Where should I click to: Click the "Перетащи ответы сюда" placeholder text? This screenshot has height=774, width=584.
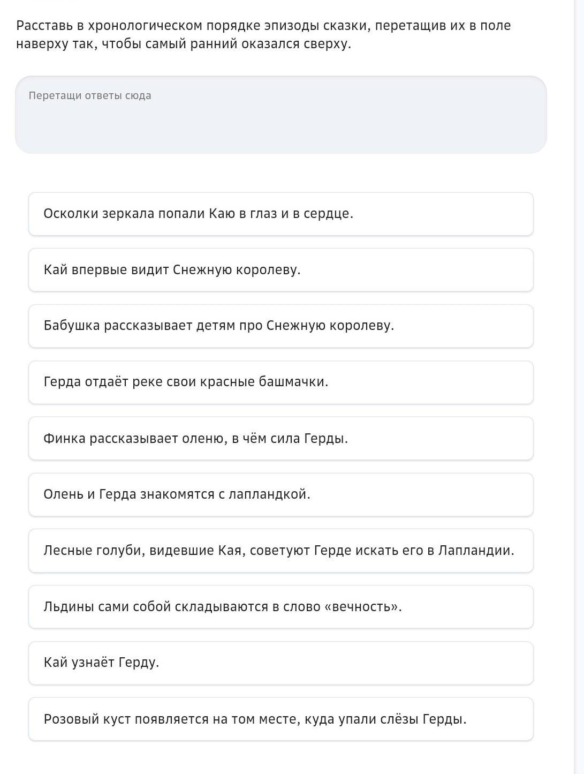pos(90,96)
